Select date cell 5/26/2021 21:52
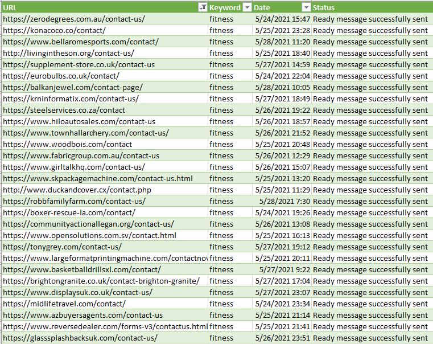The width and height of the screenshot is (433, 344). (x=282, y=133)
